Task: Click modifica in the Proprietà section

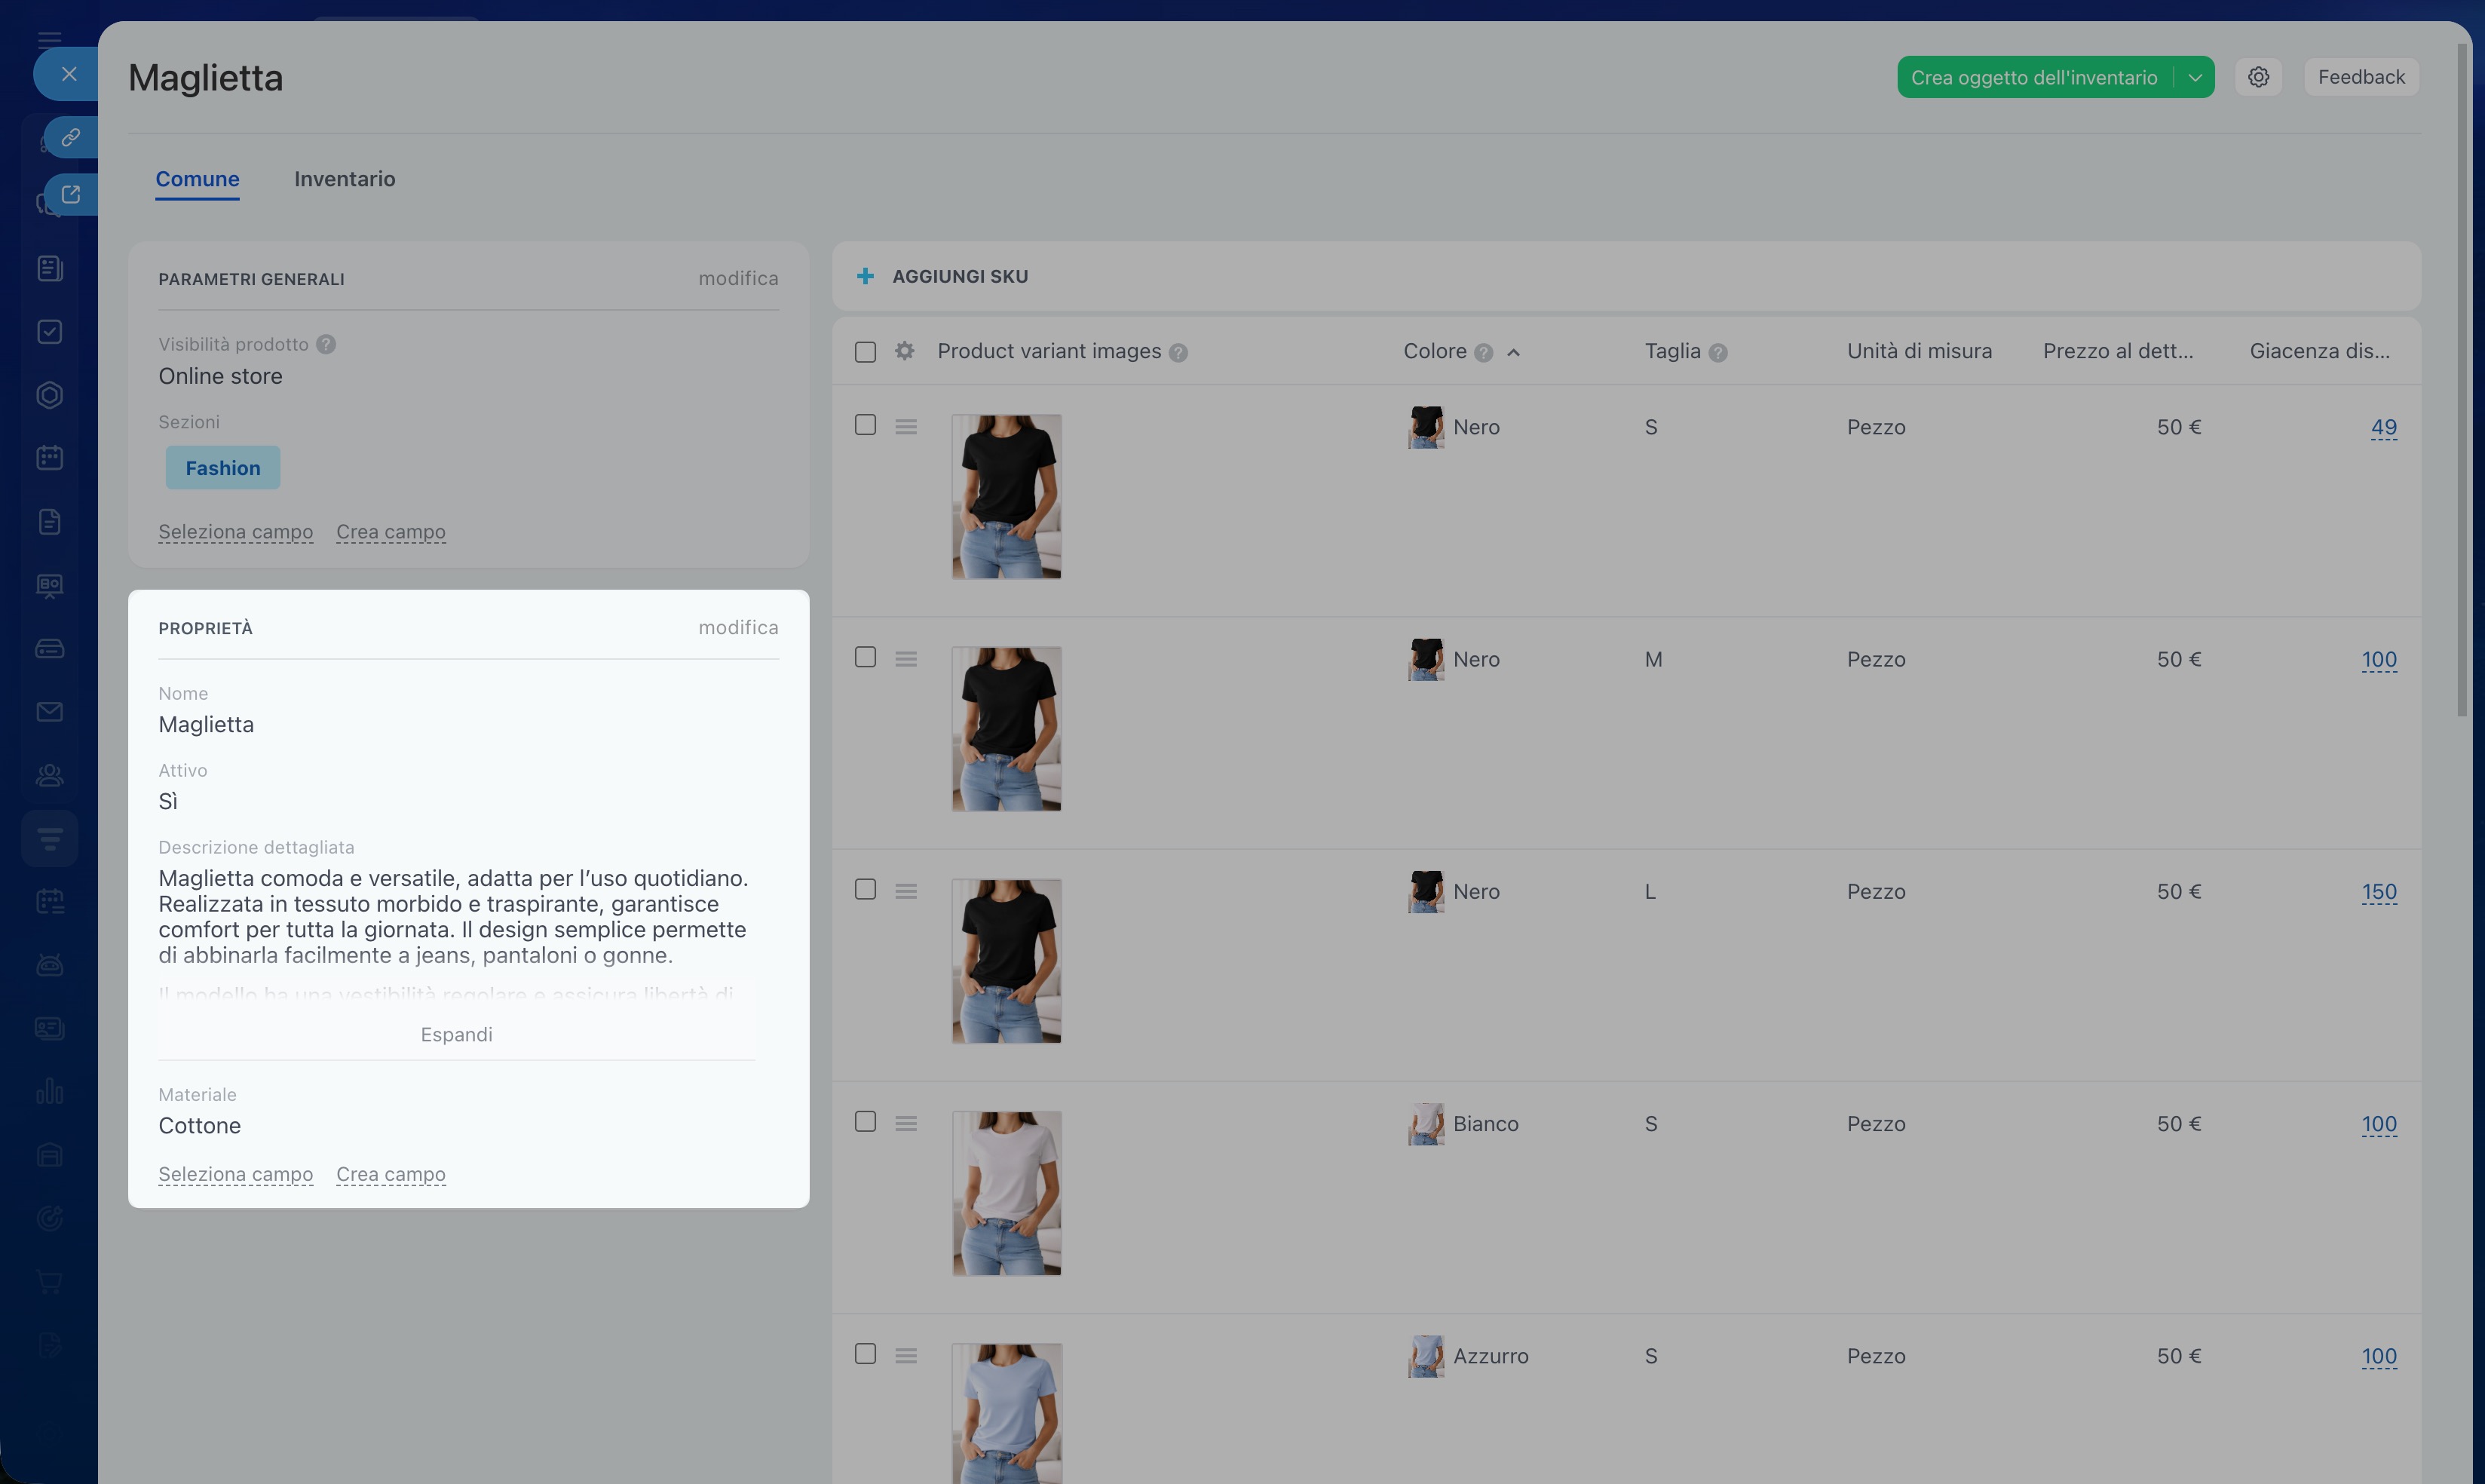Action: (737, 627)
